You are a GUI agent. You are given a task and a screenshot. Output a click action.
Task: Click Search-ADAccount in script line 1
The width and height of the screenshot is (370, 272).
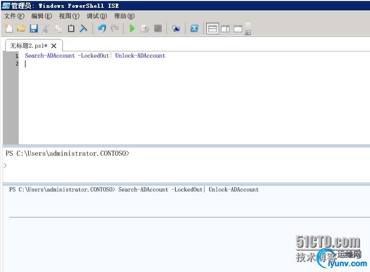coord(50,56)
